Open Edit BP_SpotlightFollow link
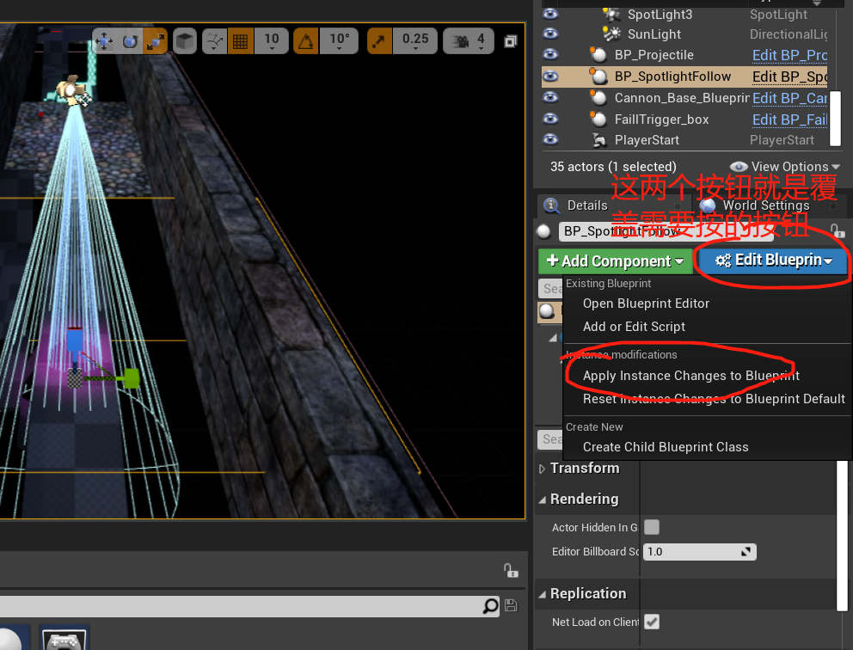Viewport: 853px width, 650px height. coord(790,77)
